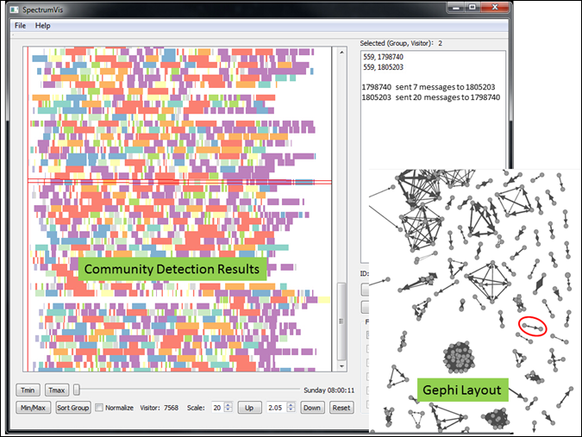The height and width of the screenshot is (437, 582).
Task: Increase Scale with the spinner up arrow
Action: [228, 404]
